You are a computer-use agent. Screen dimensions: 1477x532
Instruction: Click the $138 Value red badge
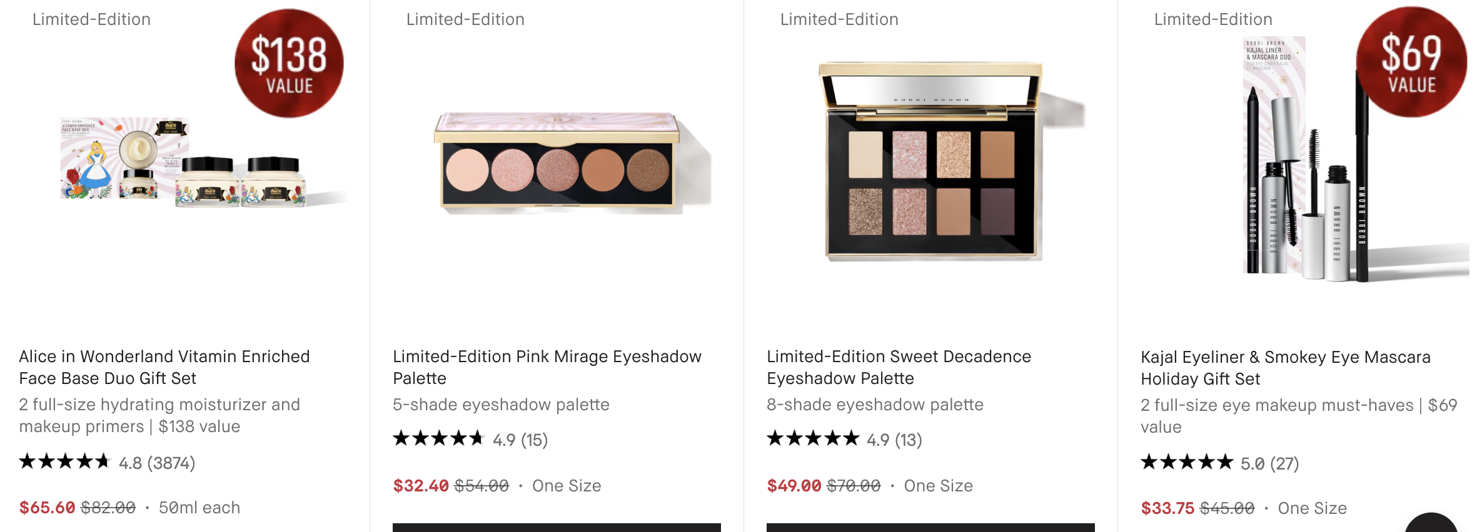[x=289, y=64]
